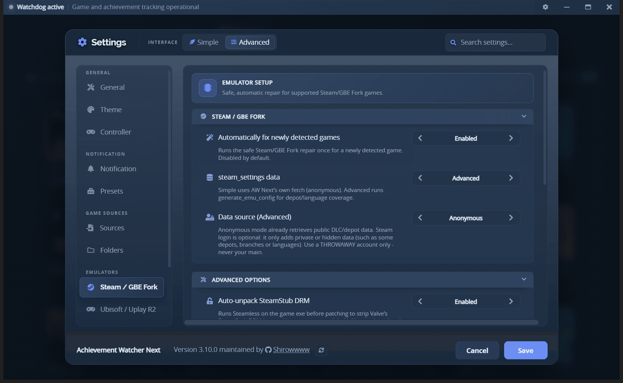The image size is (623, 383).
Task: Click the Achievement Watcher Next label
Action: tap(119, 350)
